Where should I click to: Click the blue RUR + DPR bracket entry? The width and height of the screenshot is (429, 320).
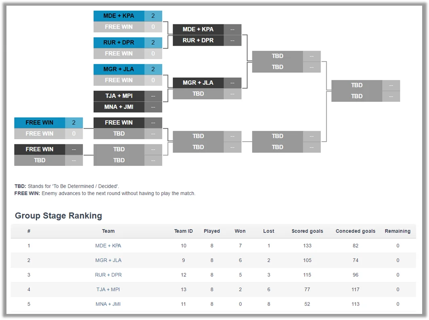(119, 42)
